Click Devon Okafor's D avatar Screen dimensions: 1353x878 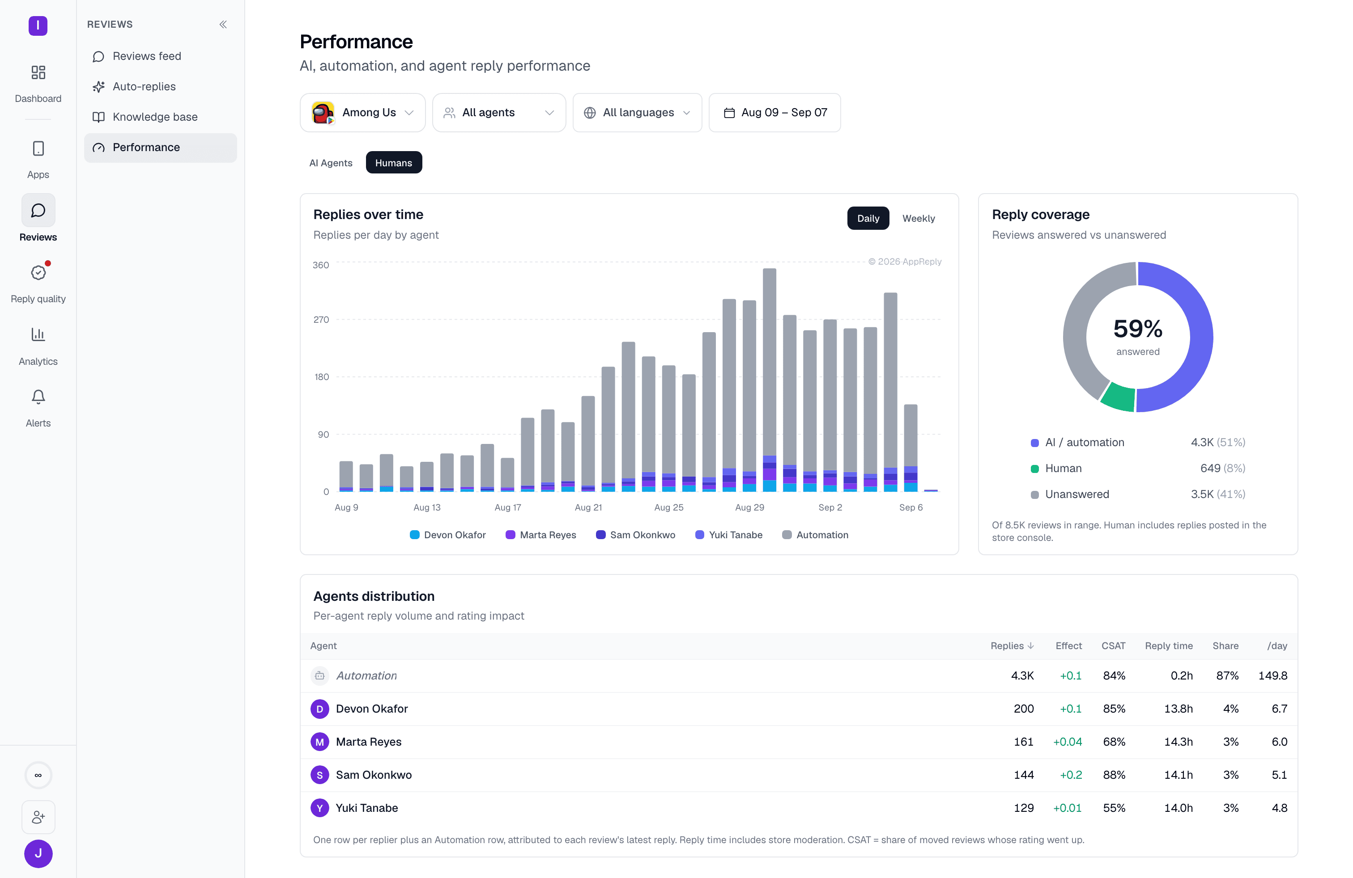coord(319,709)
